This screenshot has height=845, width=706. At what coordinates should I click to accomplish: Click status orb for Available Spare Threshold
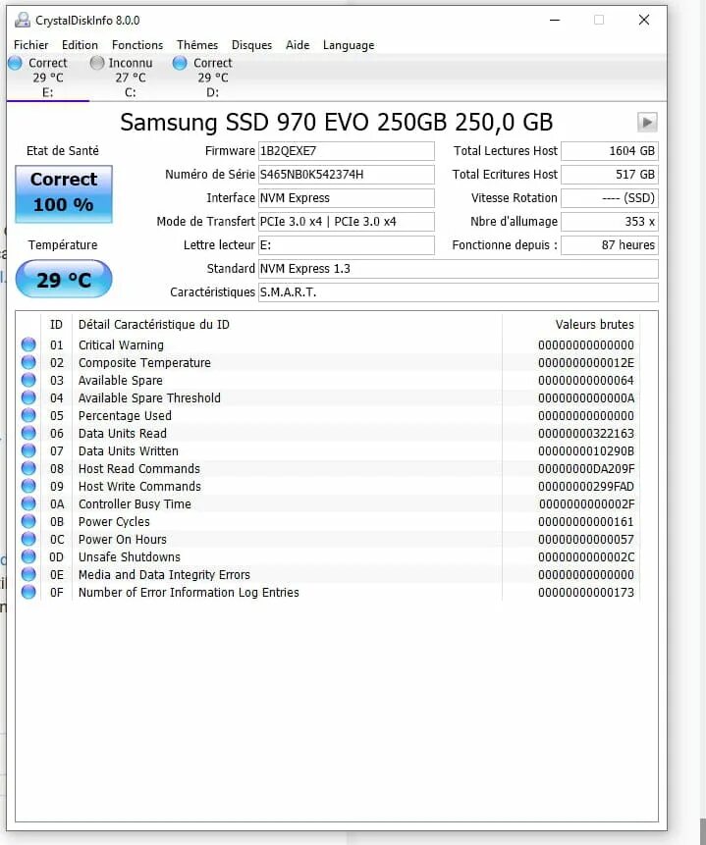pyautogui.click(x=28, y=397)
